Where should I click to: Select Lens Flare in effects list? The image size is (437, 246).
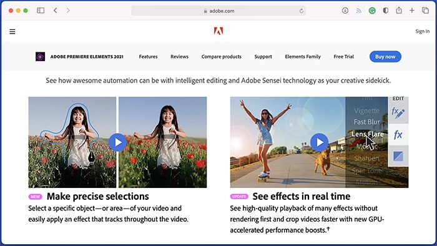tap(367, 134)
